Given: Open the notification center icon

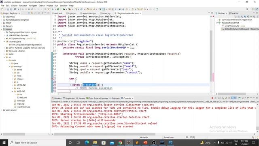Looking at the screenshot, I should click(254, 142).
